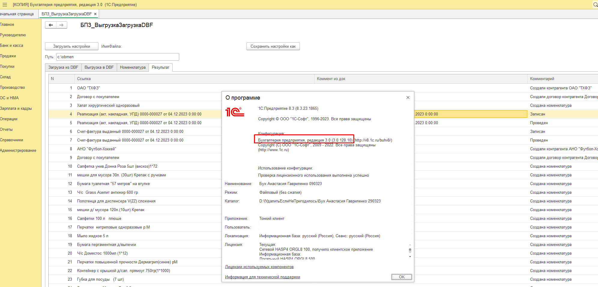Image resolution: width=598 pixels, height=287 pixels.
Task: Open the Склад section
Action: coord(5,77)
